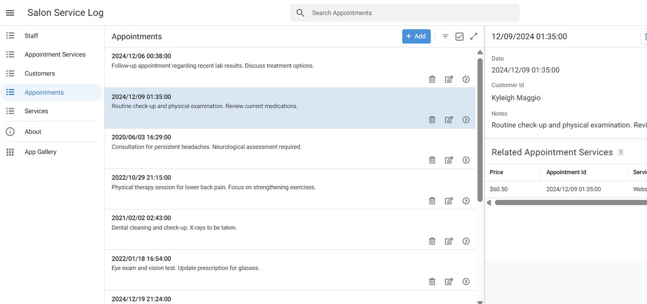Delete the 2024/12/06 00:38:00 appointment

pyautogui.click(x=432, y=79)
